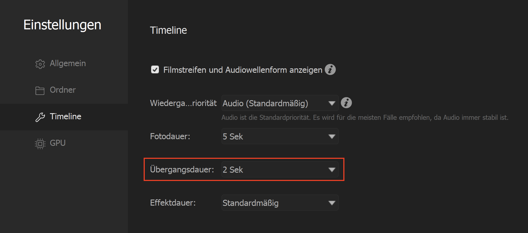This screenshot has width=528, height=233.
Task: Uncheck Filmstreifen und Audiowellenform anzeigen checkbox
Action: [x=155, y=69]
